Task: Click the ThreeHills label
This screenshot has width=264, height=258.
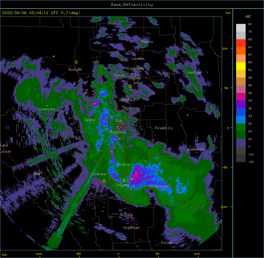Action: [164, 128]
